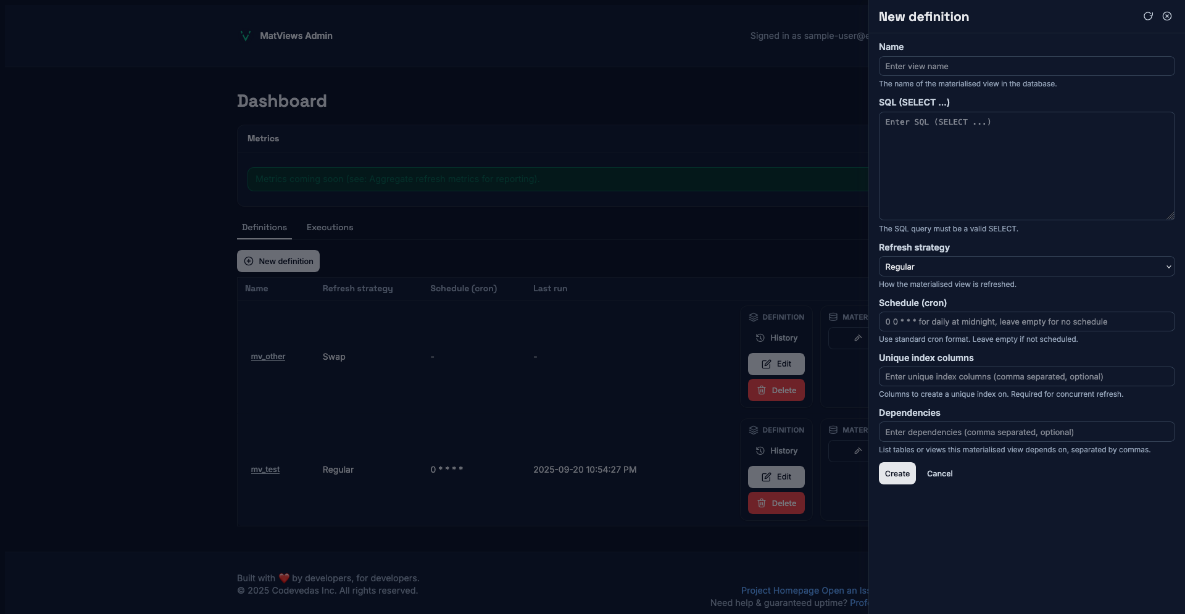Click the MatViews Admin logo icon
1185x614 pixels.
[245, 36]
